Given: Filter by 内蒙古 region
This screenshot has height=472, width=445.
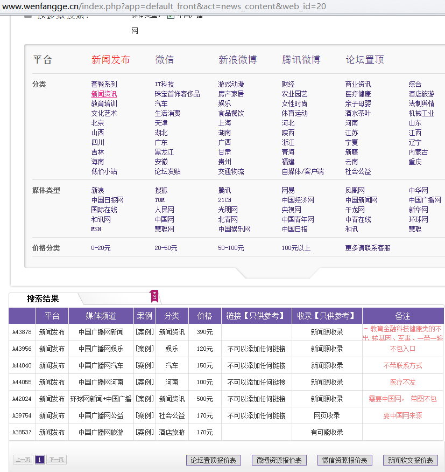Looking at the screenshot, I should pyautogui.click(x=418, y=152).
